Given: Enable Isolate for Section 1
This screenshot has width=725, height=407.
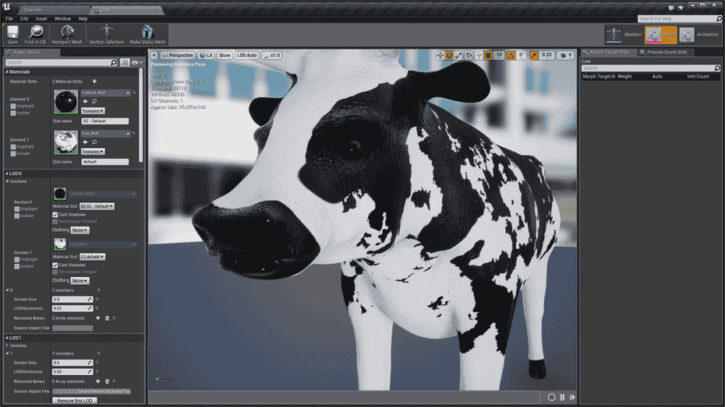Looking at the screenshot, I should [16, 266].
